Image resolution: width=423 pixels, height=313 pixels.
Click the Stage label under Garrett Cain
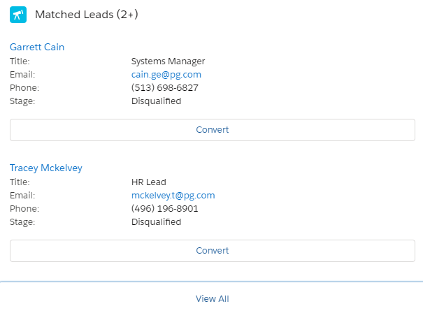point(22,101)
